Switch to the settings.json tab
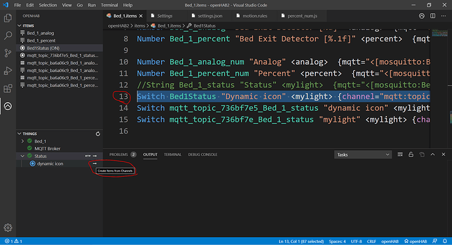The width and height of the screenshot is (452, 245). point(210,16)
